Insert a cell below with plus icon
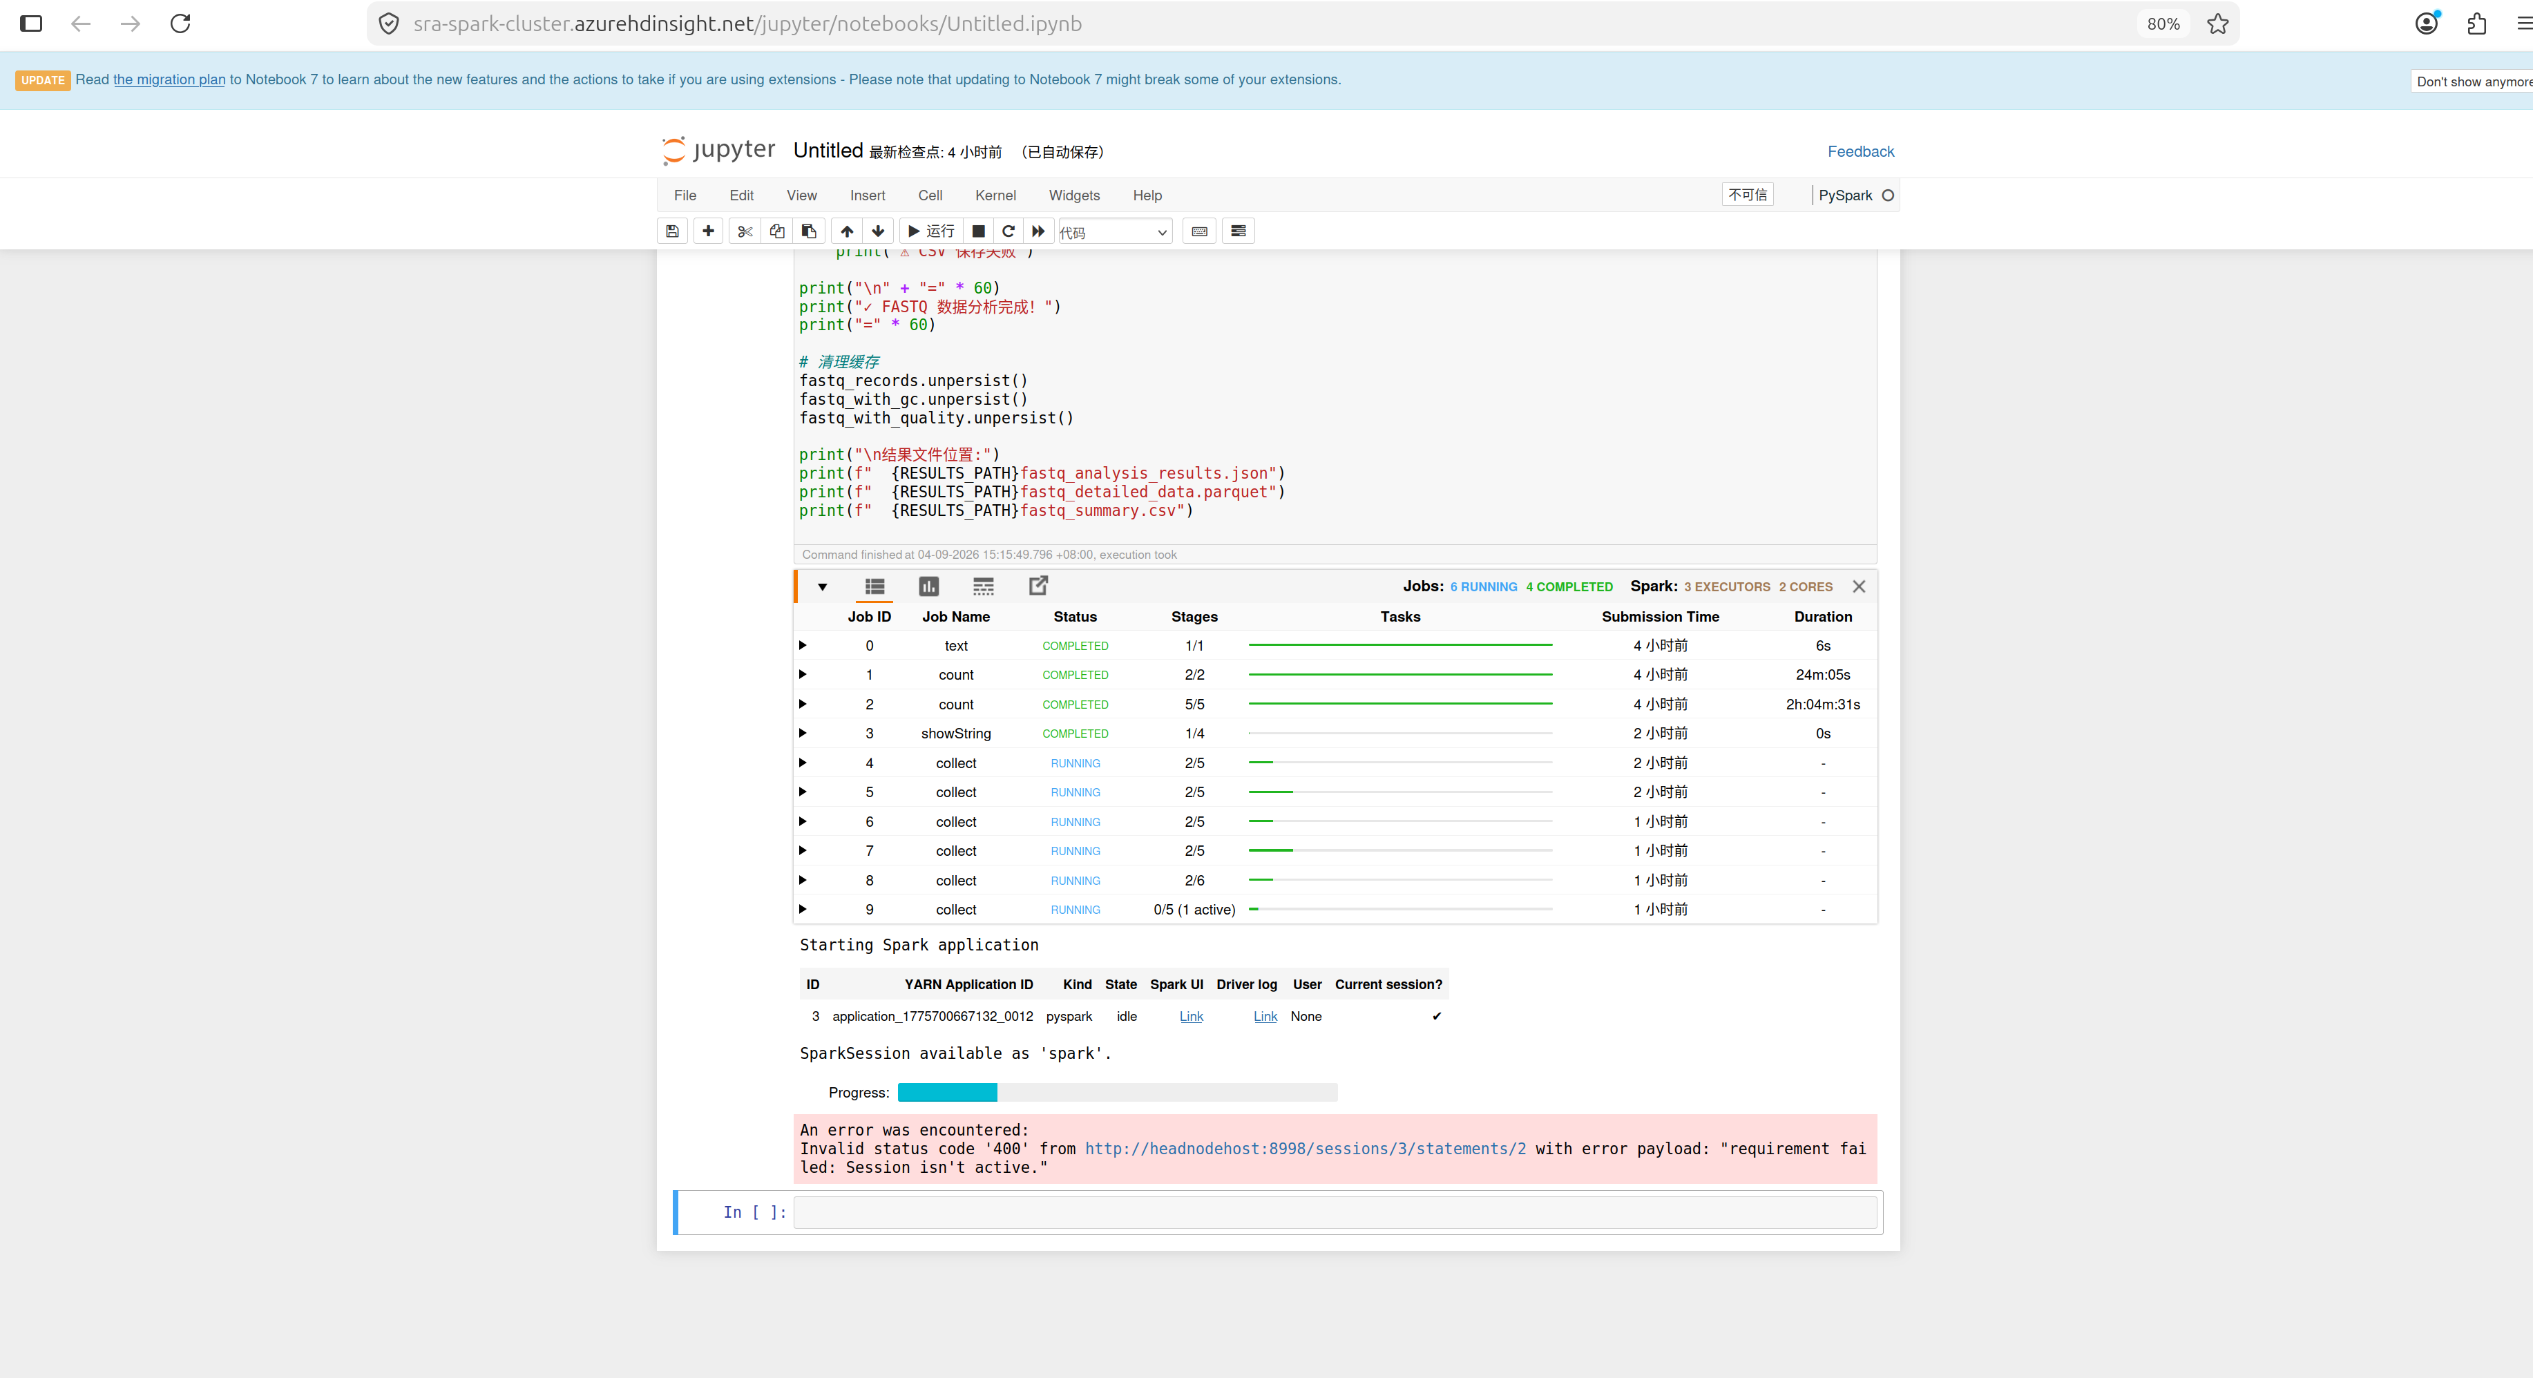The height and width of the screenshot is (1378, 2533). pyautogui.click(x=708, y=231)
